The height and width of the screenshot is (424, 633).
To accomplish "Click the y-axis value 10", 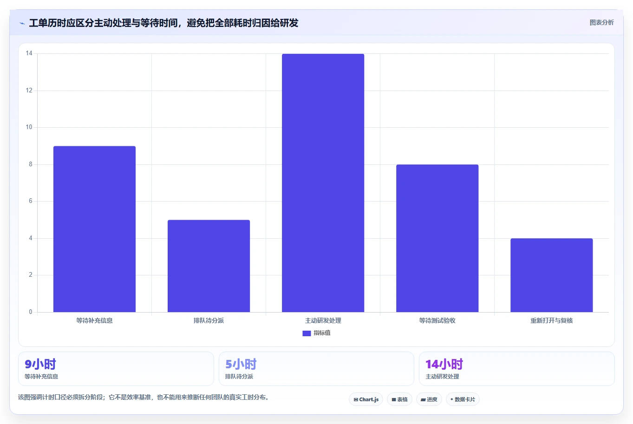I will pyautogui.click(x=29, y=127).
